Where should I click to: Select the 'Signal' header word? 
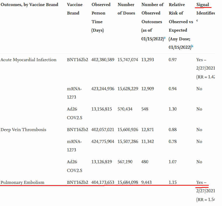[203, 5]
